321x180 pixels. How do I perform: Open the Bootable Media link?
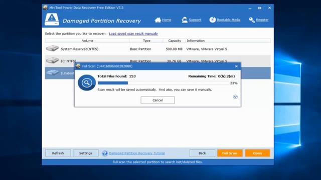click(x=229, y=20)
